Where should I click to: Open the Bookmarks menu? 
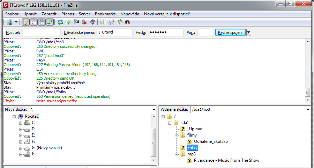click(x=105, y=14)
